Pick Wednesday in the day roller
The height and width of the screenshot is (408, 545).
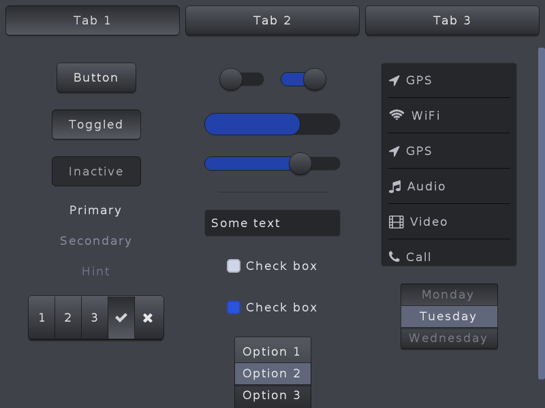(x=449, y=338)
